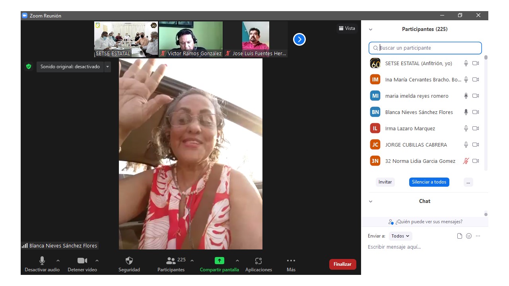The width and height of the screenshot is (509, 286).
Task: Click the MI avatar of maria imelda
Action: [375, 96]
